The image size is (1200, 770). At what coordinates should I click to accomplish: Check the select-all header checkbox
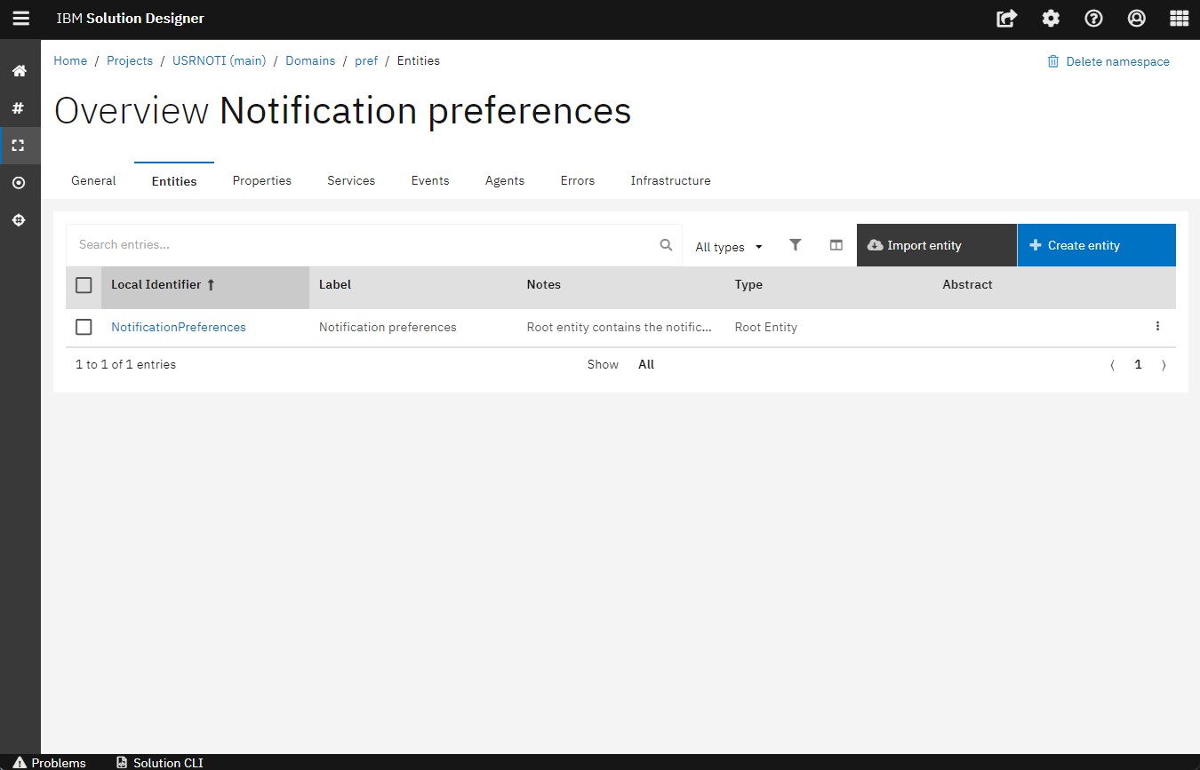coord(84,285)
